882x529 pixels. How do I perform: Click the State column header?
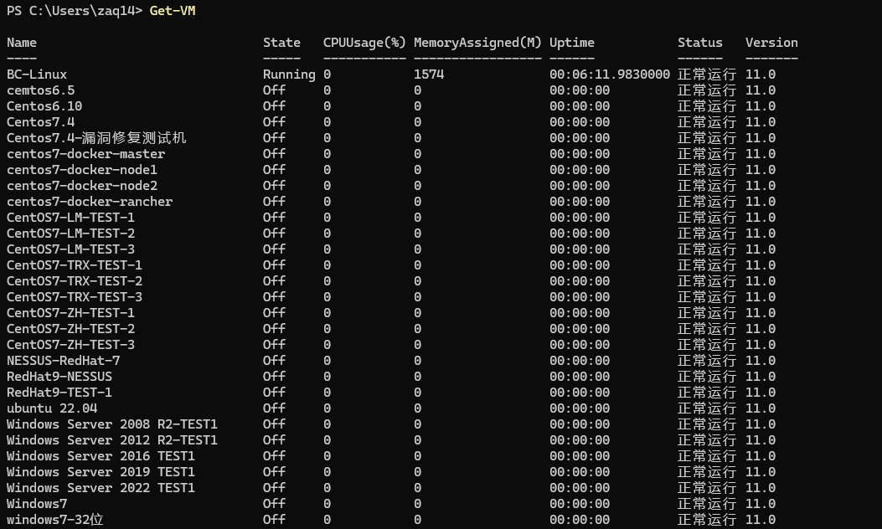point(281,43)
